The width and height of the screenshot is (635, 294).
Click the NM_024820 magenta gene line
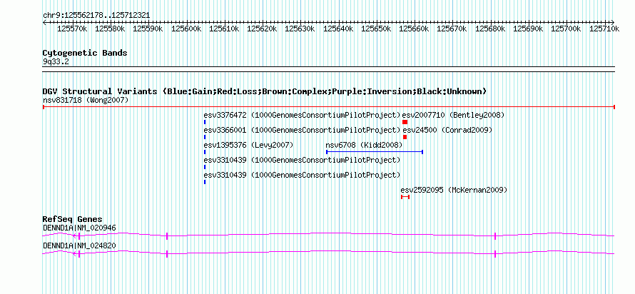click(328, 253)
